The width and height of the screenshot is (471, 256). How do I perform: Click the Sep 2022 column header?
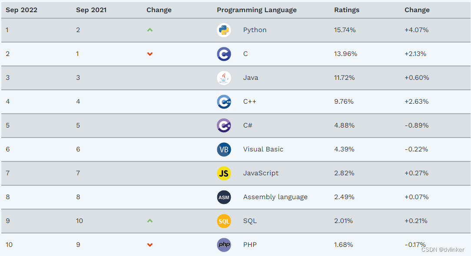tap(21, 10)
